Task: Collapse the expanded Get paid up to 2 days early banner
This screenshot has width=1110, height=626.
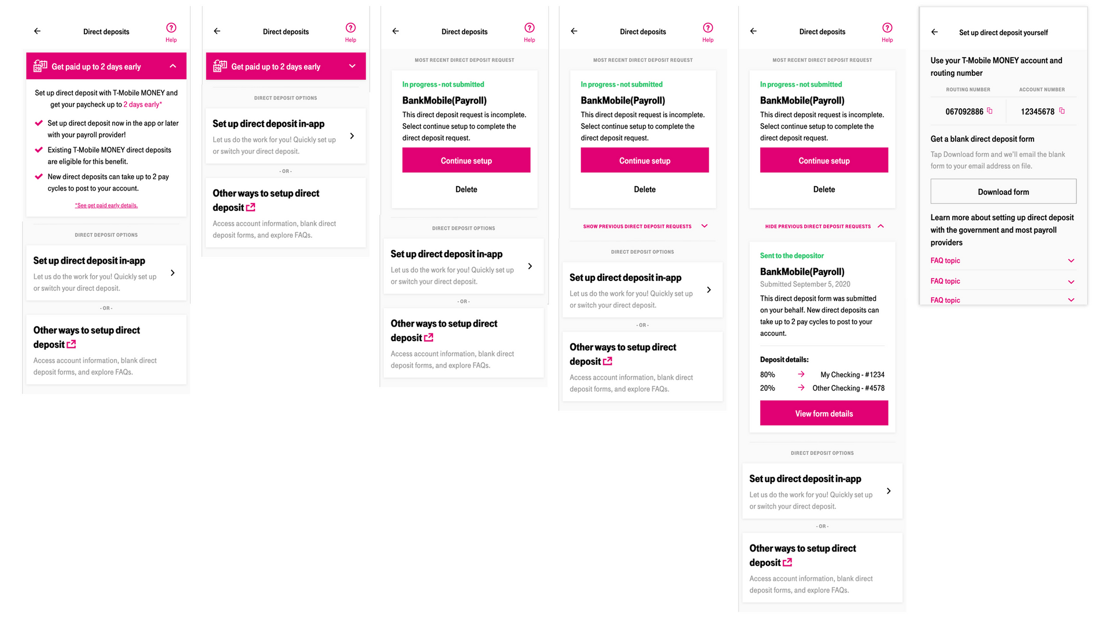Action: click(173, 66)
